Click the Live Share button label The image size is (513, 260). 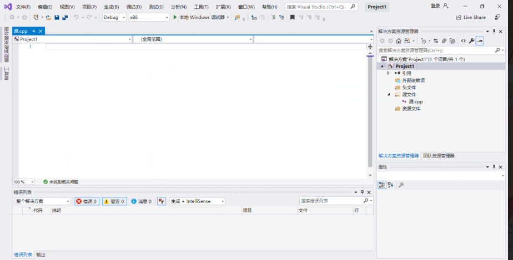point(474,17)
